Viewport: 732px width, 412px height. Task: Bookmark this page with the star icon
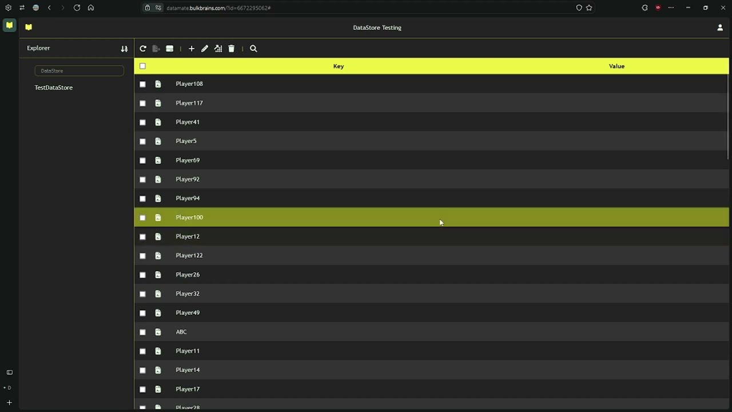pos(589,8)
